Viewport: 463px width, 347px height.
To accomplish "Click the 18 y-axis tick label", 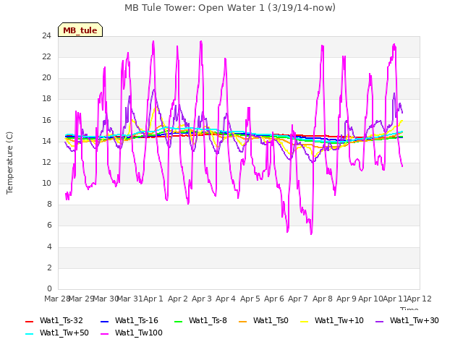I will tap(47, 99).
